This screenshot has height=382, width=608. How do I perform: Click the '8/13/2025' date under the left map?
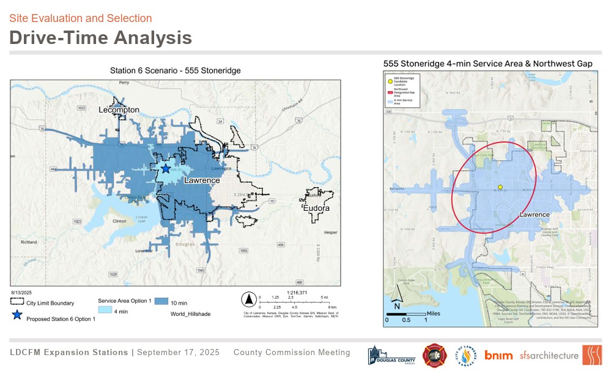point(21,293)
